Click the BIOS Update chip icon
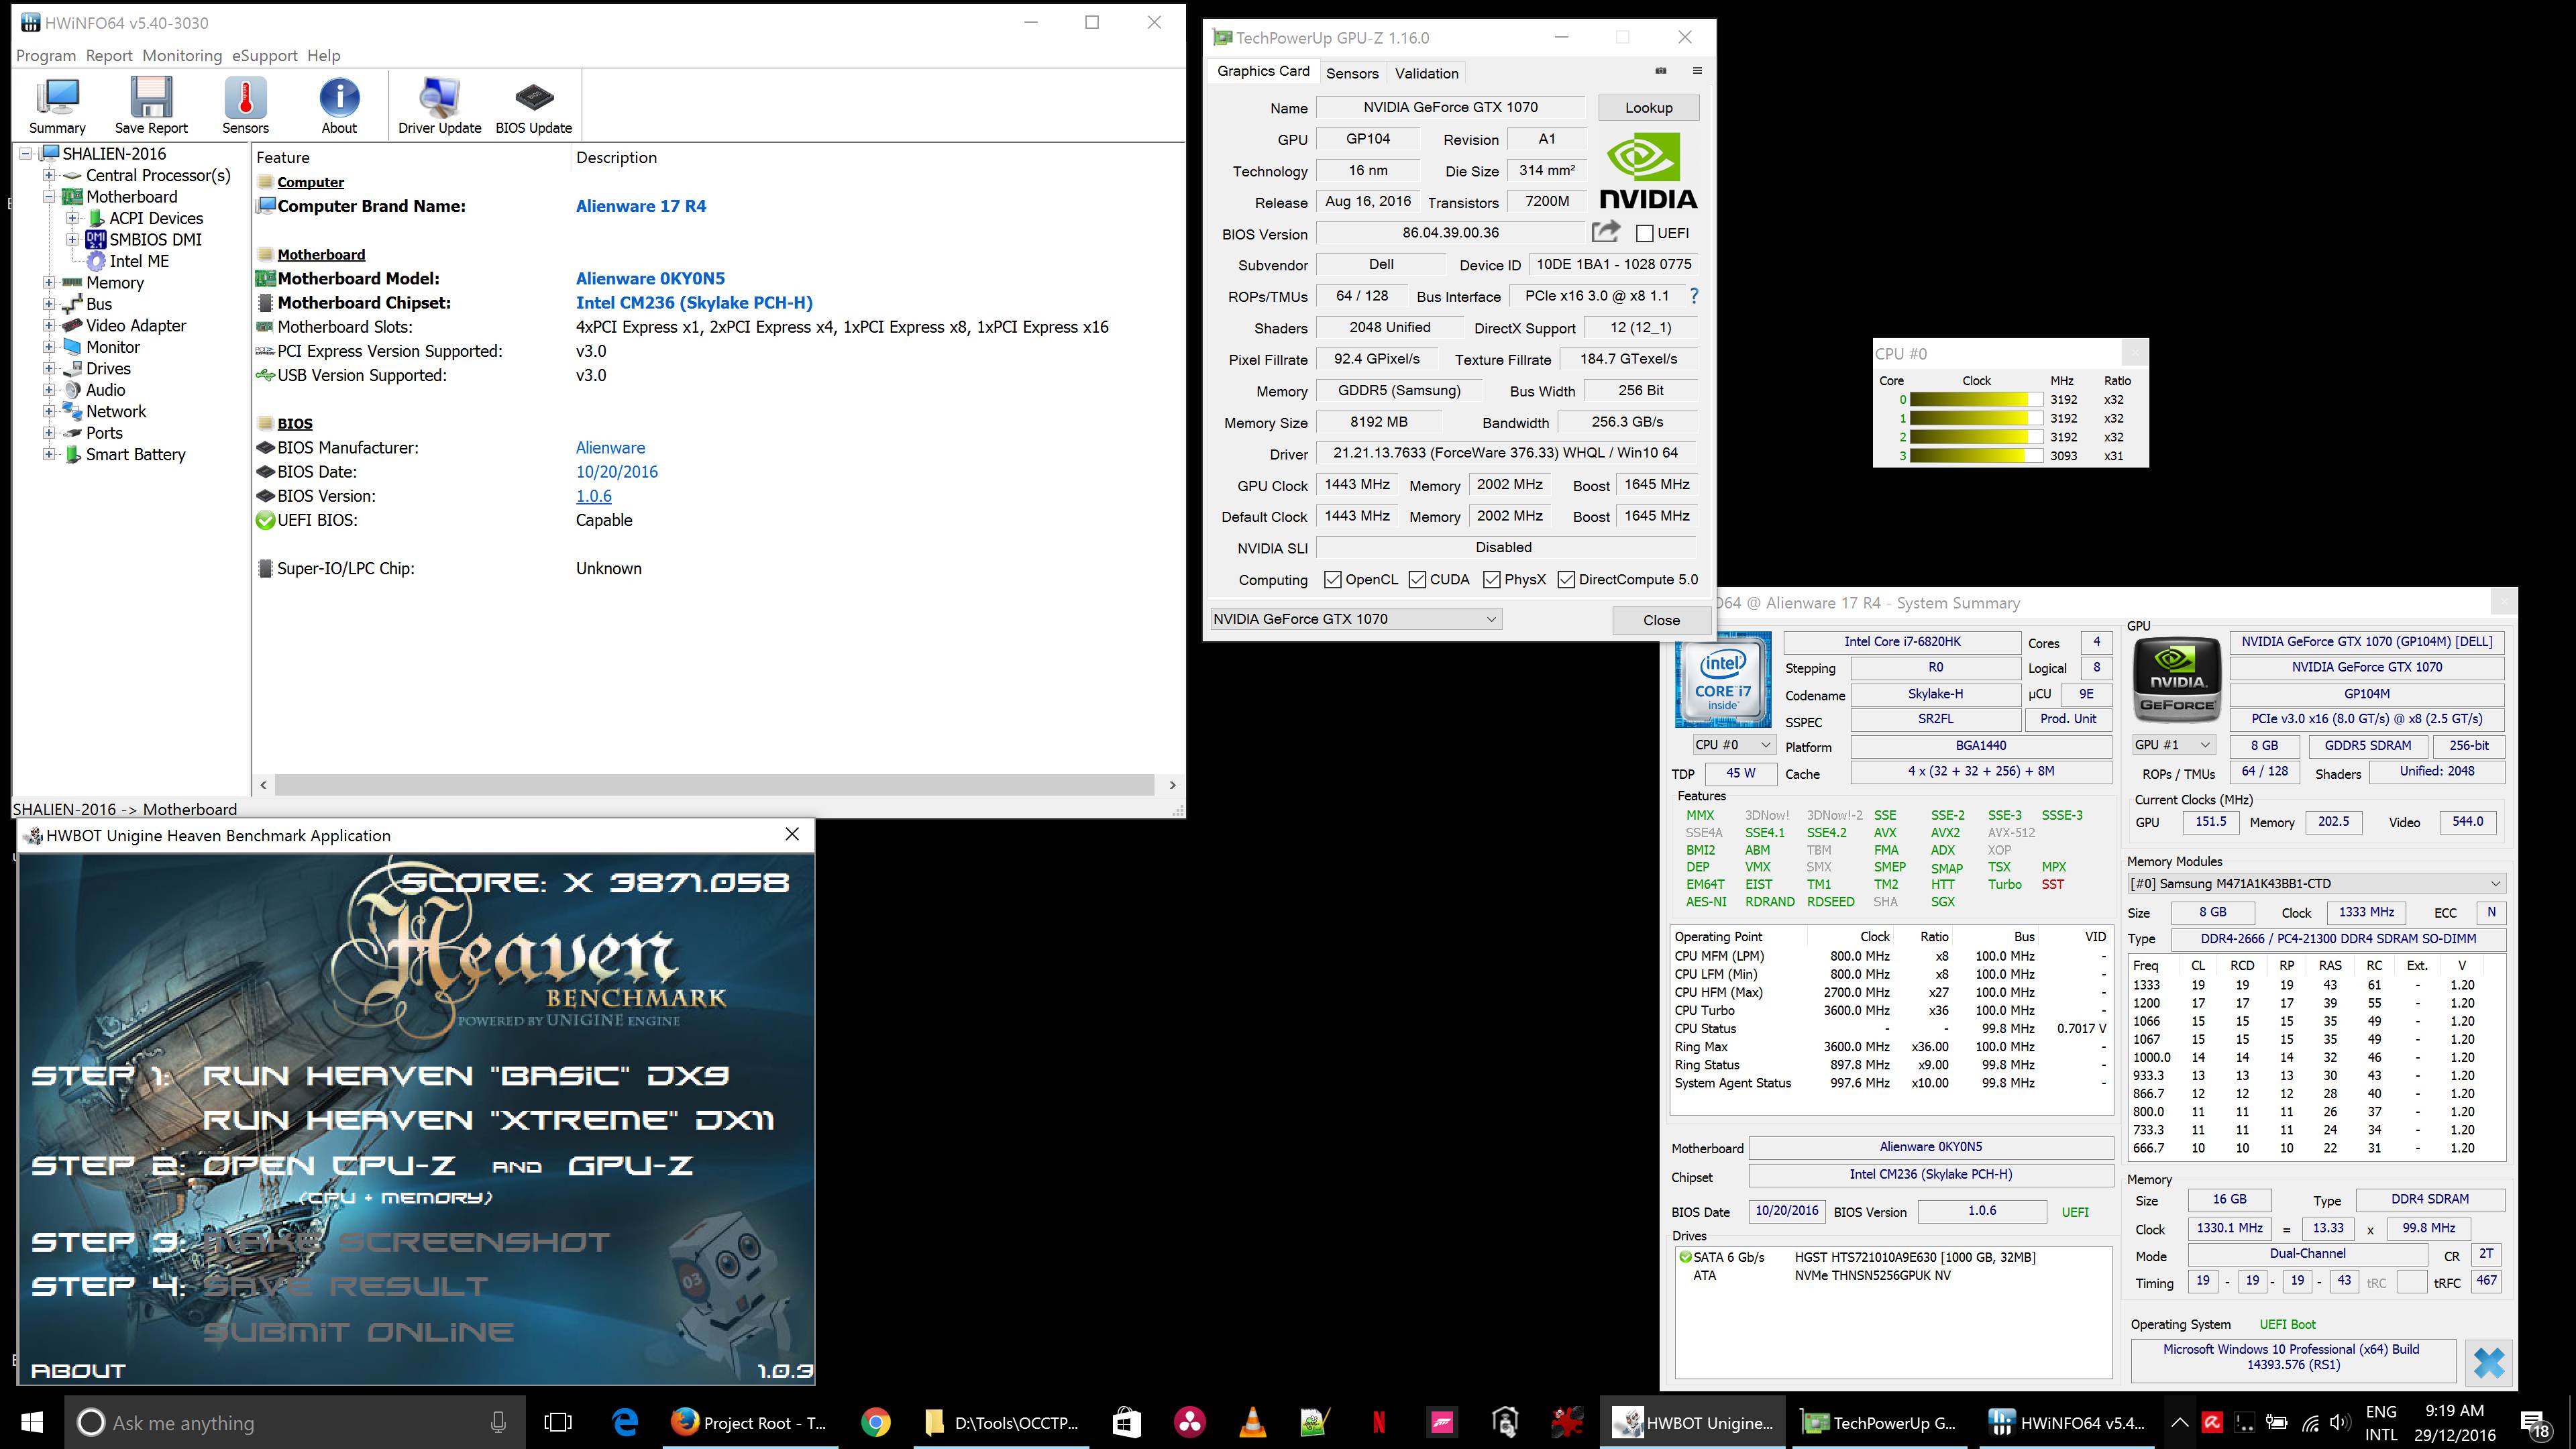2576x1449 pixels. coord(533,105)
